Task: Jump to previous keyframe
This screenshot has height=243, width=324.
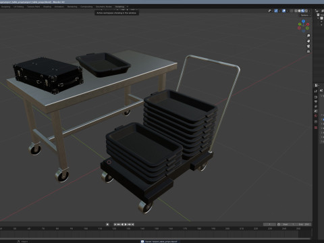Action: [x=119, y=224]
